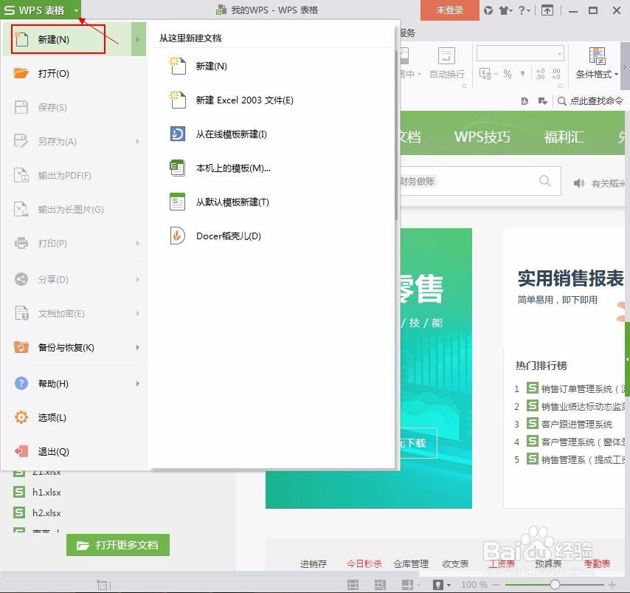The image size is (630, 593).
Task: Click the 保存(S) disk icon
Action: (x=21, y=107)
